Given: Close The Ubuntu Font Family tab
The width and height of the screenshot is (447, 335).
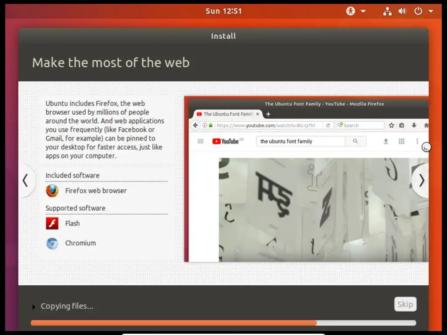Looking at the screenshot, I should pos(258,114).
